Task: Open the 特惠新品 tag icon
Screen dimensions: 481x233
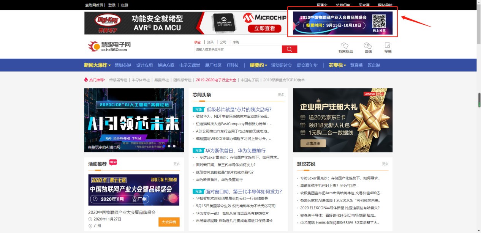Action: pos(345,46)
